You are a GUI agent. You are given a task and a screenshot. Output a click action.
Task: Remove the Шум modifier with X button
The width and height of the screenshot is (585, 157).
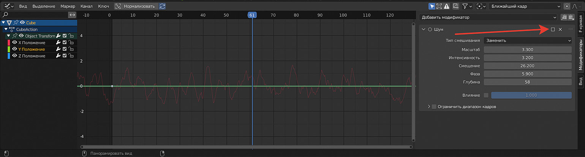pos(560,30)
